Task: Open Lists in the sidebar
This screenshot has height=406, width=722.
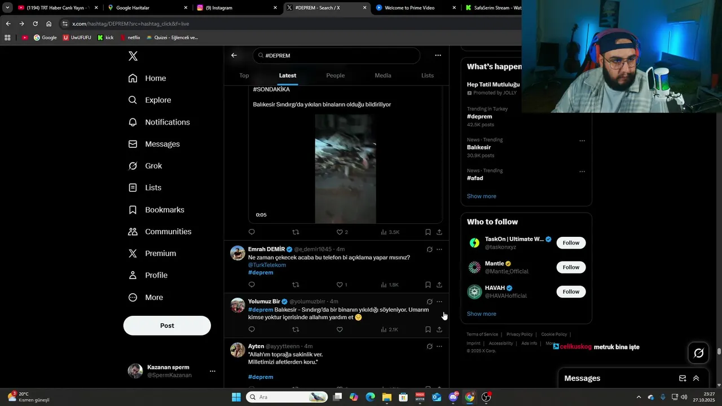Action: 144,188
